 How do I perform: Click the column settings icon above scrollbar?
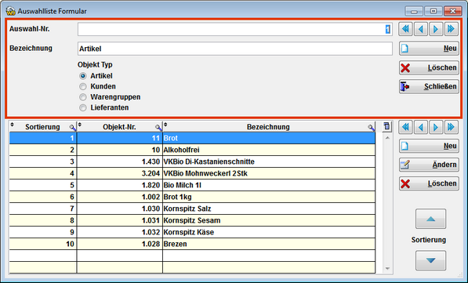[x=386, y=126]
